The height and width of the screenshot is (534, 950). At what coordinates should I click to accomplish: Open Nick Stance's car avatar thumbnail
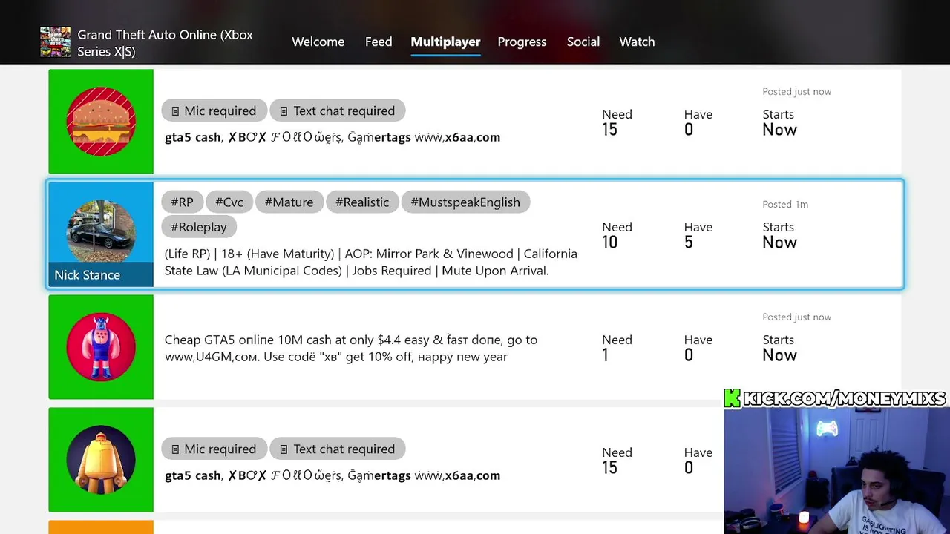click(101, 234)
